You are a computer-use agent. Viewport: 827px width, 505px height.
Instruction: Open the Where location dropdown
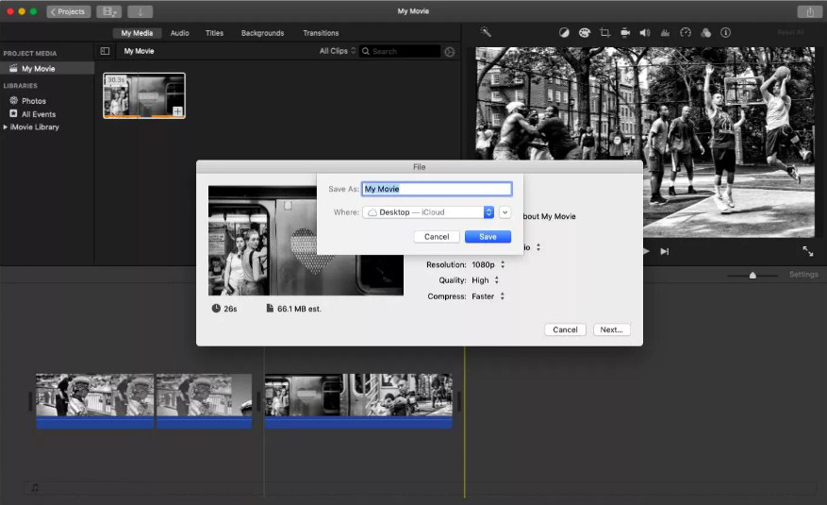coord(428,212)
